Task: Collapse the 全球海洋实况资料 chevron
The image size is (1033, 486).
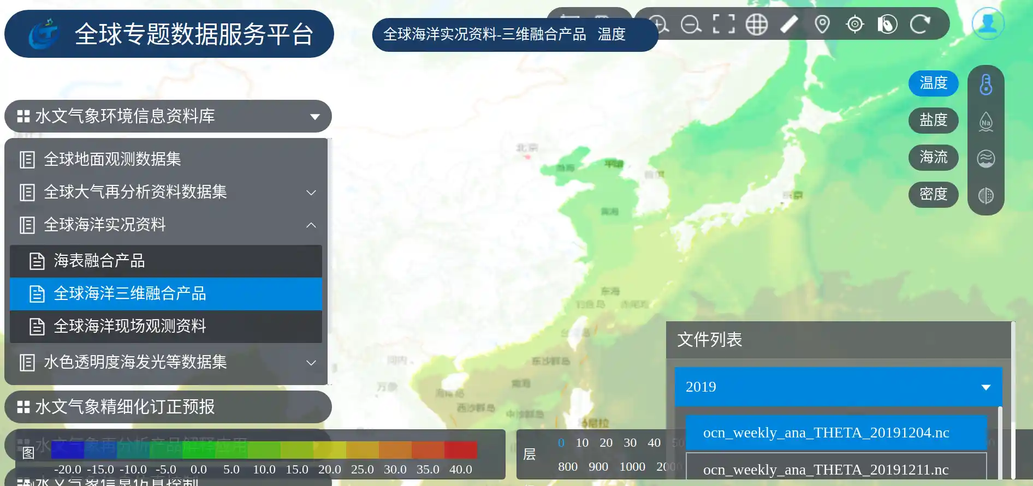Action: pyautogui.click(x=311, y=225)
